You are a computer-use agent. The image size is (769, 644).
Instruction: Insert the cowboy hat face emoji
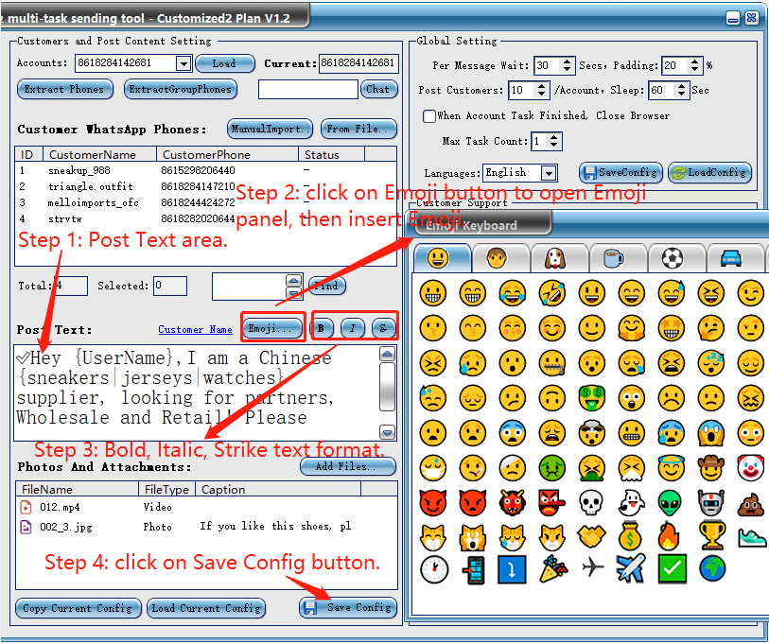(x=710, y=468)
